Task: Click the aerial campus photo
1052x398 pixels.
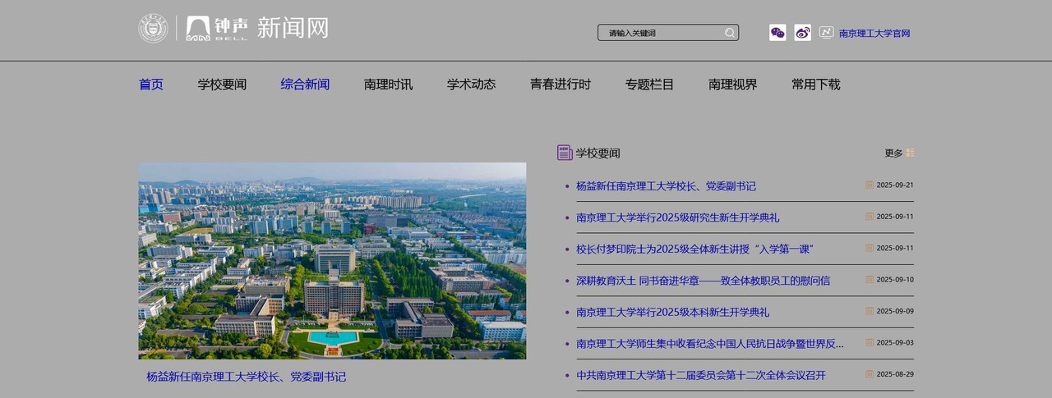Action: coord(332,260)
